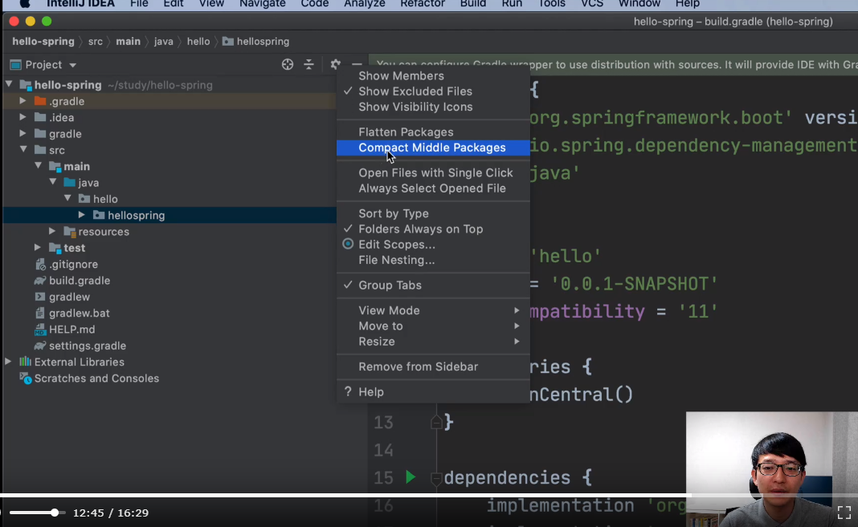Click the settings.gradle elephant icon
The height and width of the screenshot is (527, 858).
point(40,346)
